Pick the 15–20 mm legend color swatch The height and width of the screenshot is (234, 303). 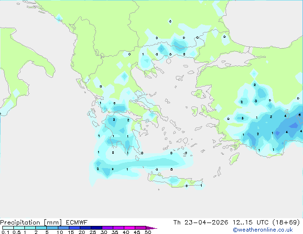(x=75, y=228)
